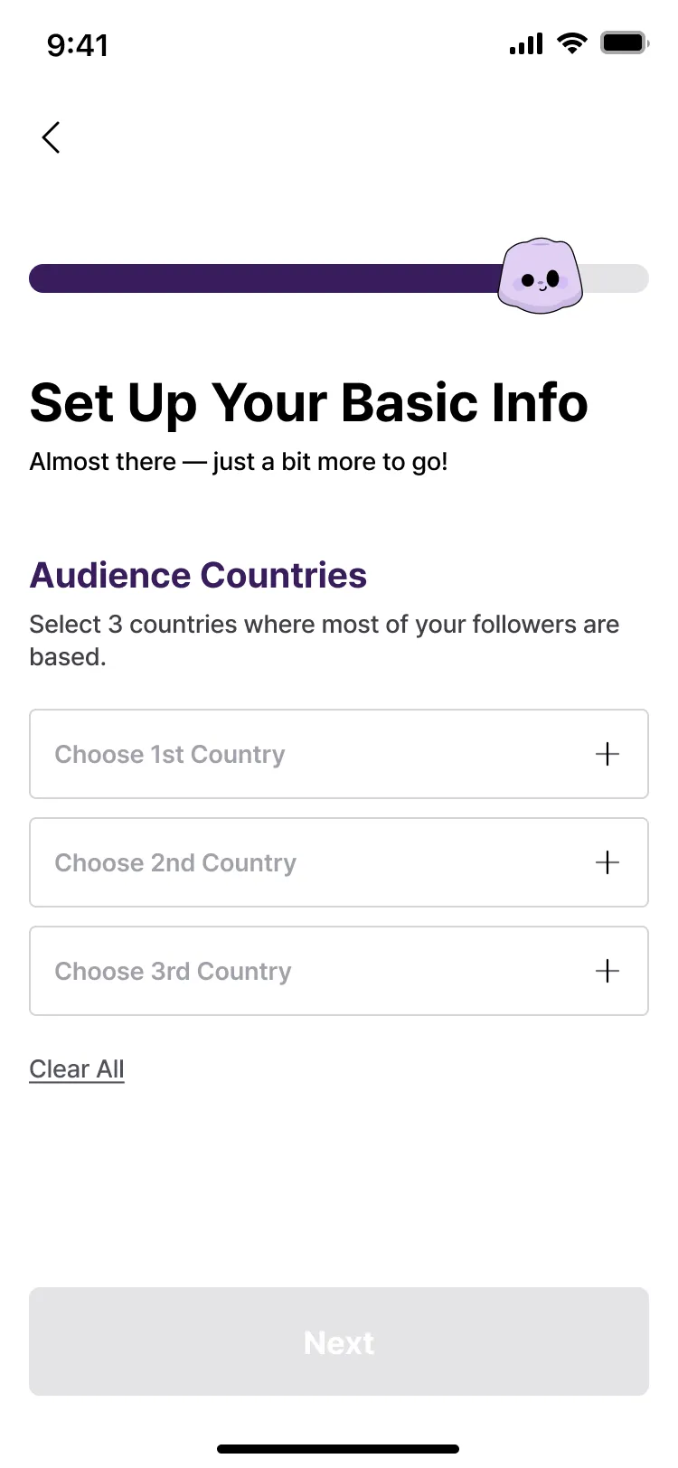Viewport: 678px width, 1468px height.
Task: Tap the battery status icon
Action: pos(624,42)
